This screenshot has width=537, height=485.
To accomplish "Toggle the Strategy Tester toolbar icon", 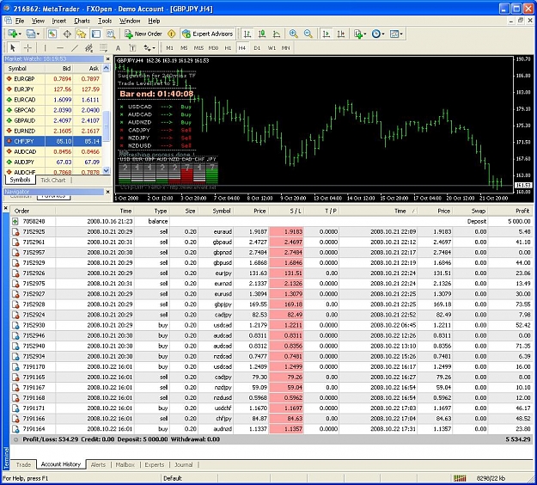I will coord(111,34).
